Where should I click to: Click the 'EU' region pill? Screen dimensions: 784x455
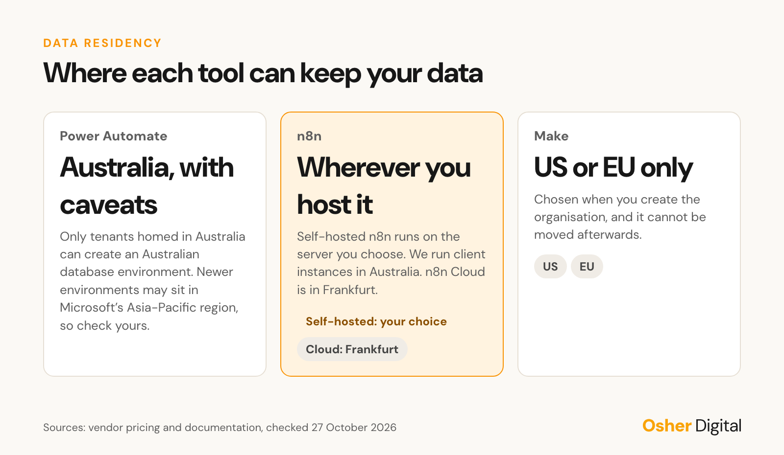[587, 267]
